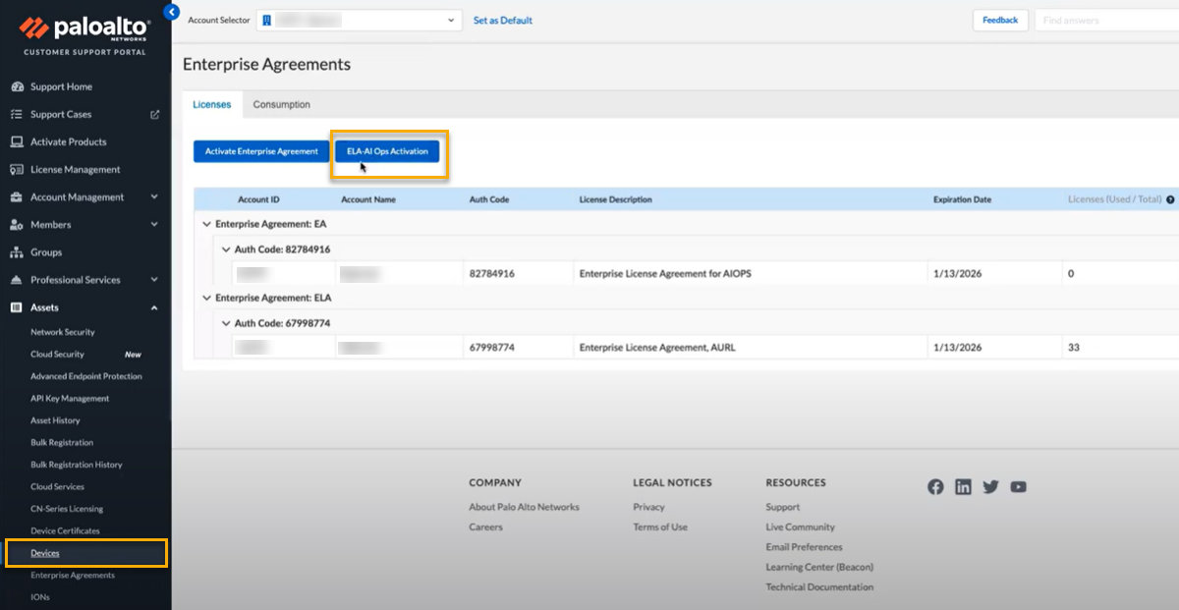Switch to the Consumption tab
The height and width of the screenshot is (610, 1179).
(x=281, y=104)
